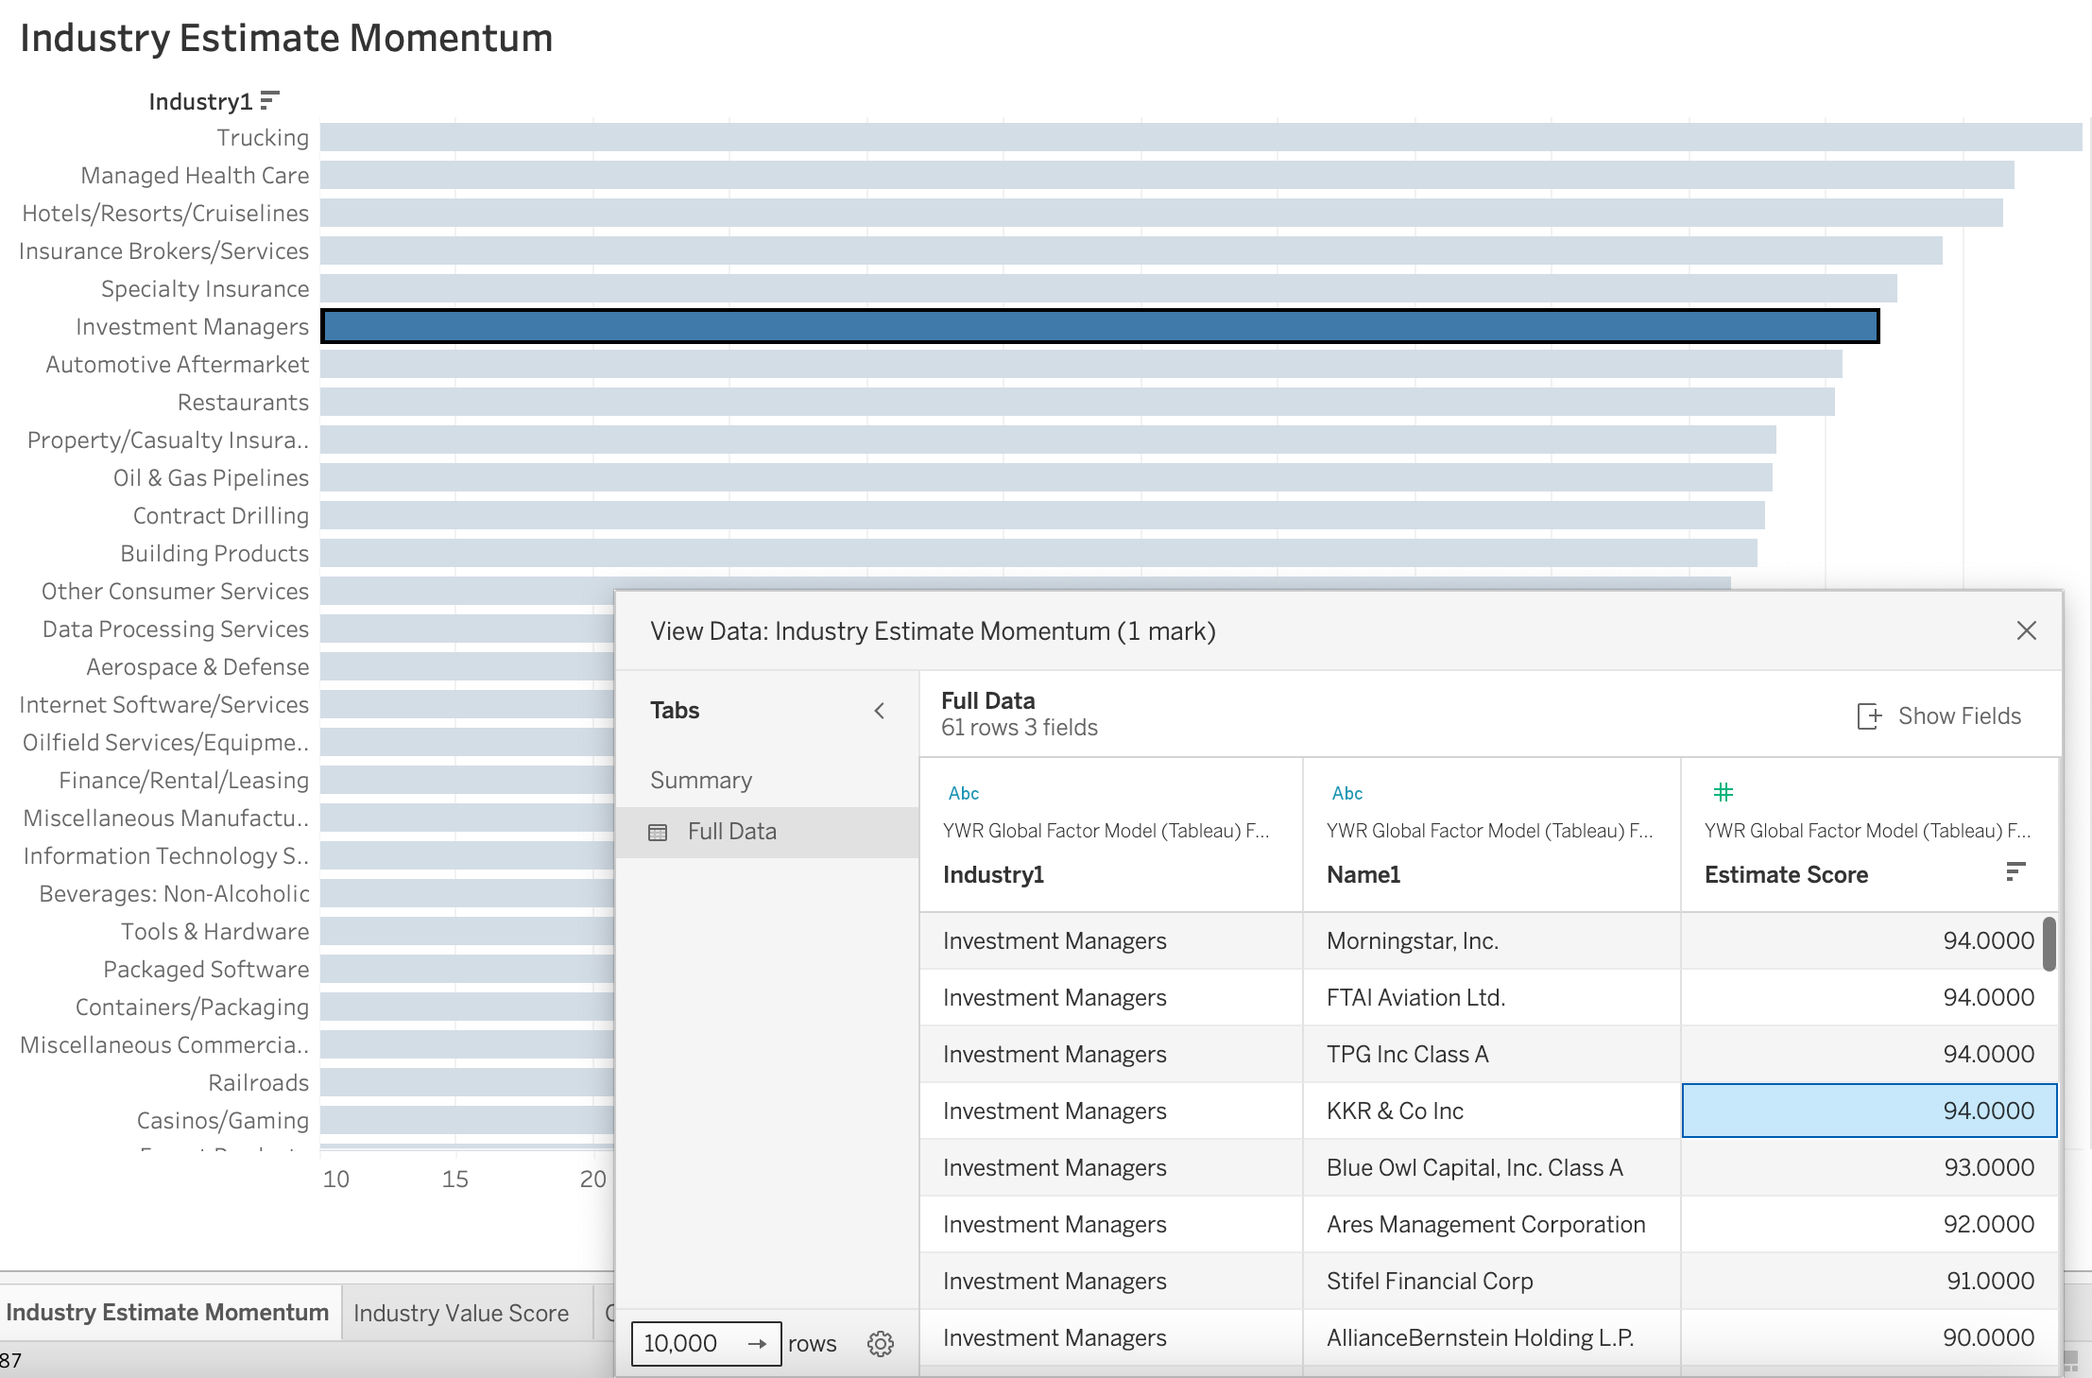Open the rows settings gear icon

tap(881, 1343)
